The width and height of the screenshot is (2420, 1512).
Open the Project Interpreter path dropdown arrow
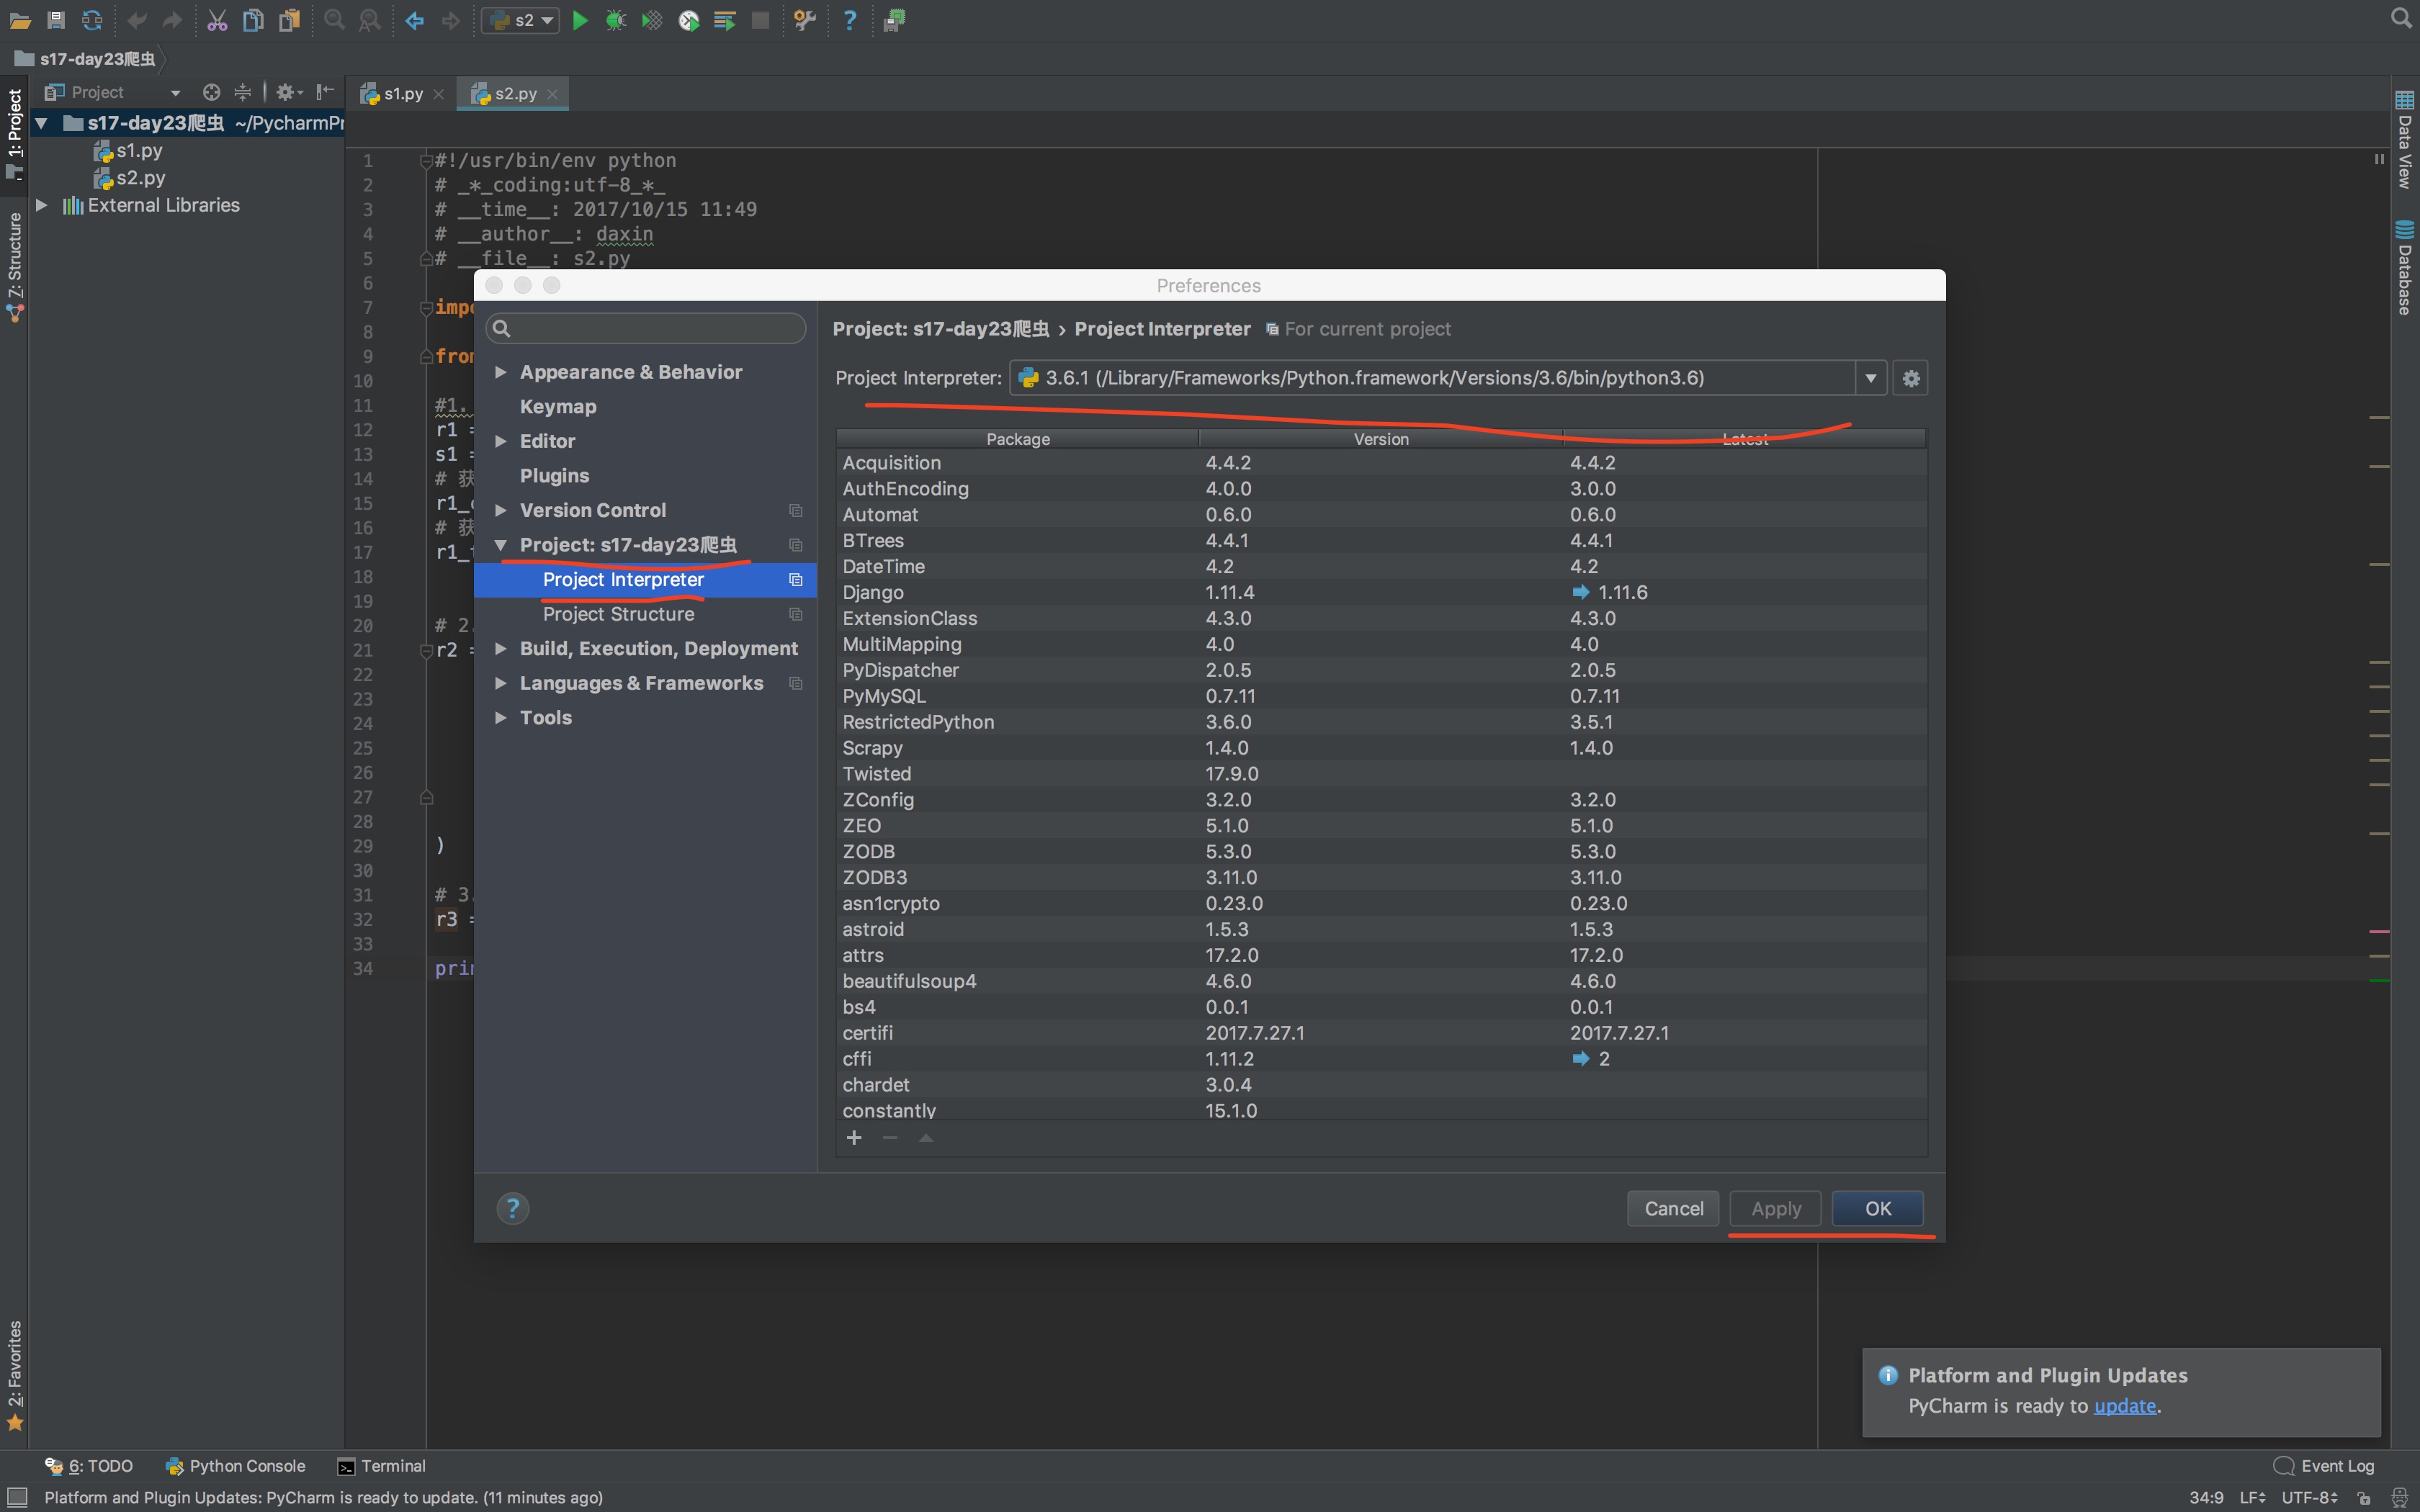click(x=1870, y=378)
